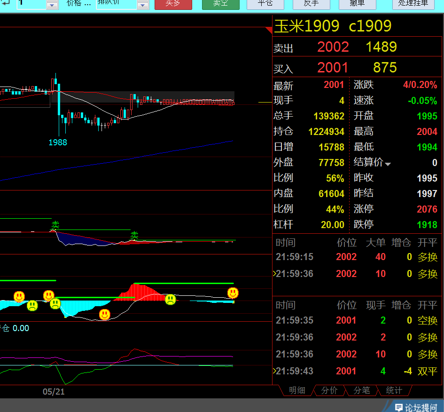Click the smiley face at the indicator's lowest trough

[x=104, y=314]
